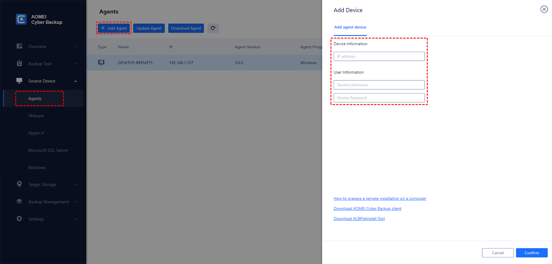Close the Add Device panel
The height and width of the screenshot is (264, 552).
[544, 9]
